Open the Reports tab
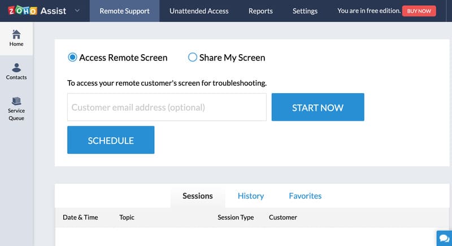452x246 pixels. click(x=260, y=11)
